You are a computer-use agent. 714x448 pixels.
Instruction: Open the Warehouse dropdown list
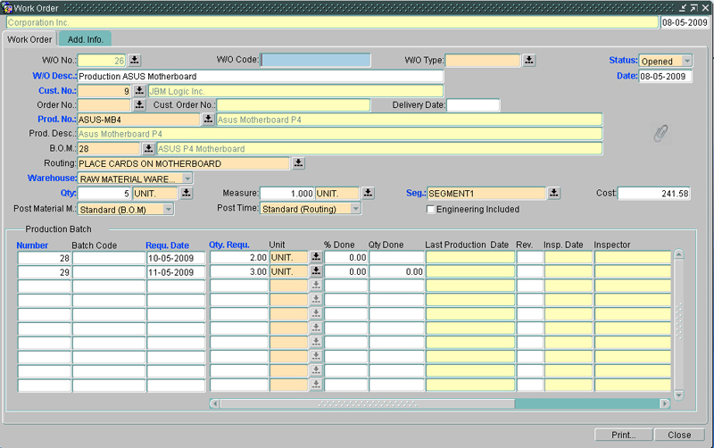pyautogui.click(x=187, y=178)
